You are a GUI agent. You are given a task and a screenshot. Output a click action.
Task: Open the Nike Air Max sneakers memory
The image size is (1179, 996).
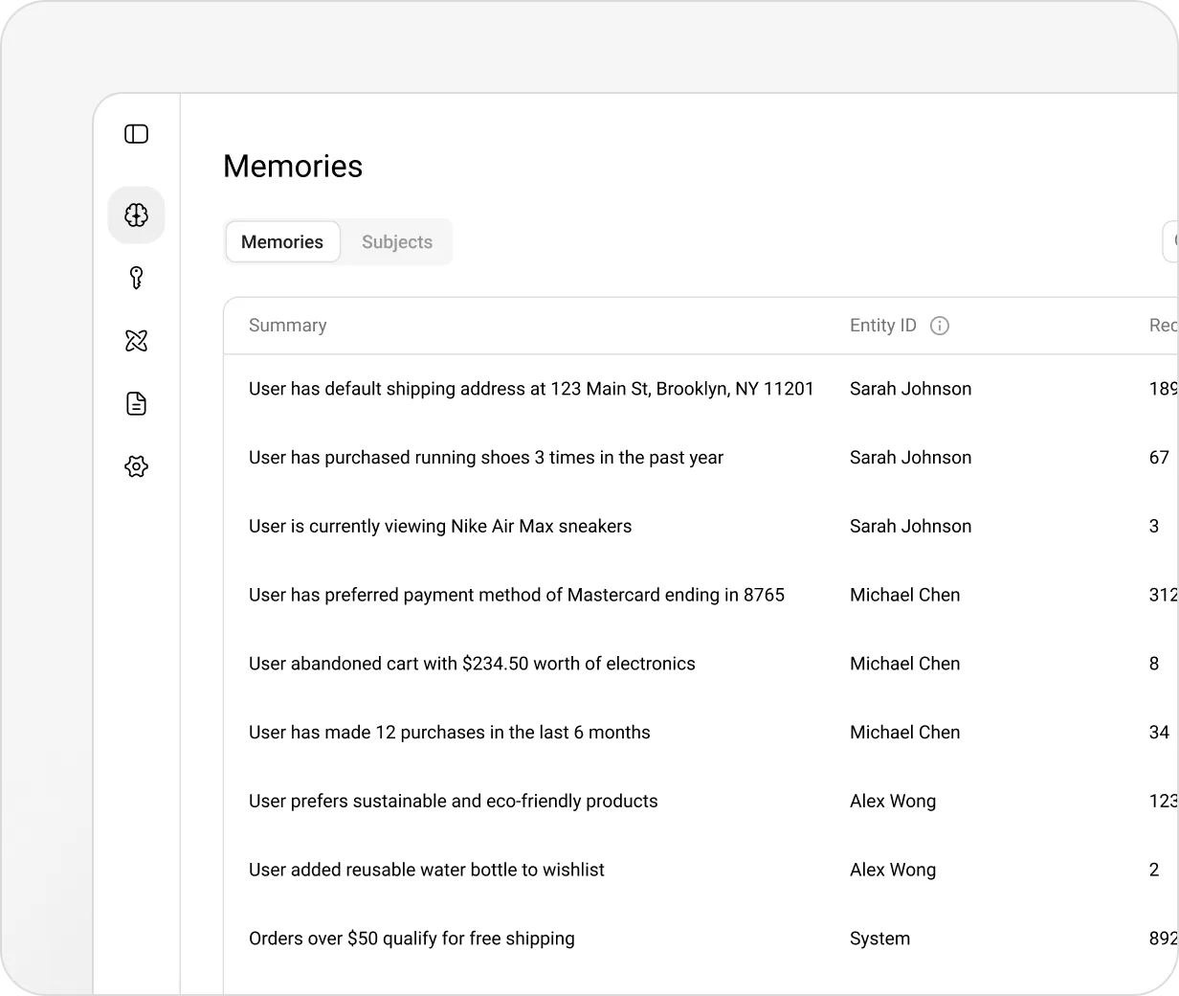tap(440, 527)
